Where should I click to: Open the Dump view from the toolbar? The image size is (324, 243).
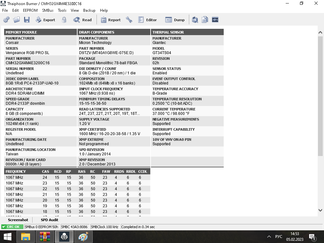(175, 20)
